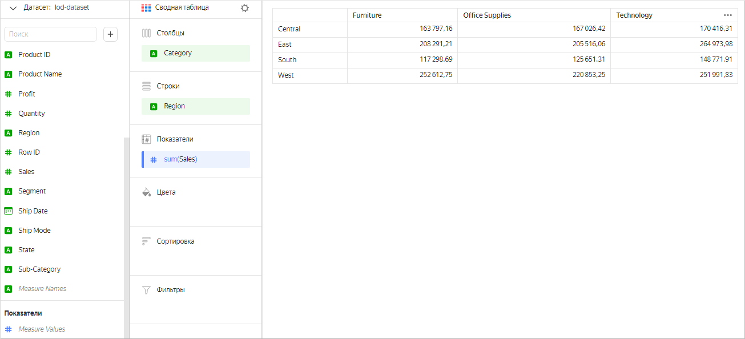The image size is (745, 339).
Task: Click the Строки rows icon
Action: click(x=146, y=86)
